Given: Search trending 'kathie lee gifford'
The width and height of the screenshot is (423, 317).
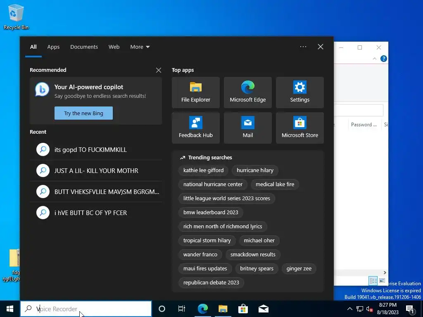Looking at the screenshot, I should (203, 170).
